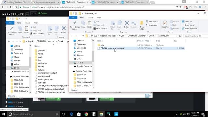Open Share tab in Maritime_249 window

click(x=91, y=18)
